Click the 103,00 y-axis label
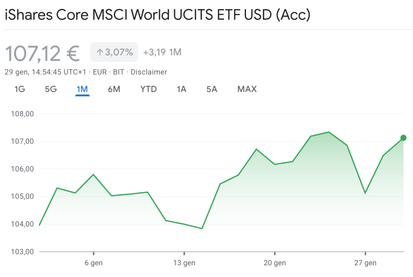Image resolution: width=413 pixels, height=277 pixels. [x=23, y=252]
